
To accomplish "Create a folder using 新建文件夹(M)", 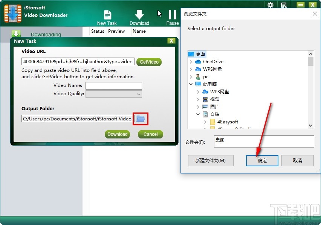I will click(211, 160).
